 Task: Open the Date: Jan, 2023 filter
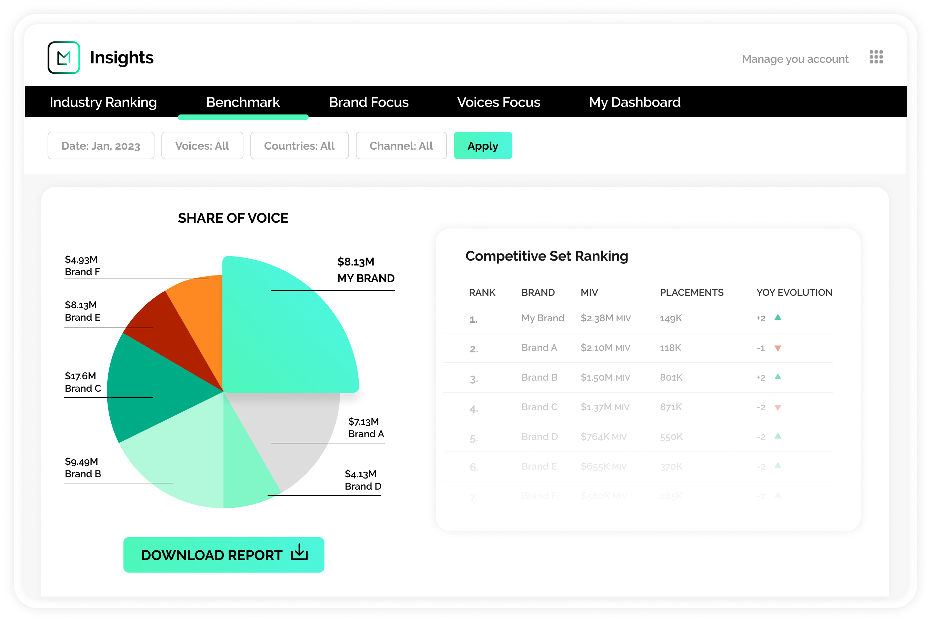click(x=101, y=146)
